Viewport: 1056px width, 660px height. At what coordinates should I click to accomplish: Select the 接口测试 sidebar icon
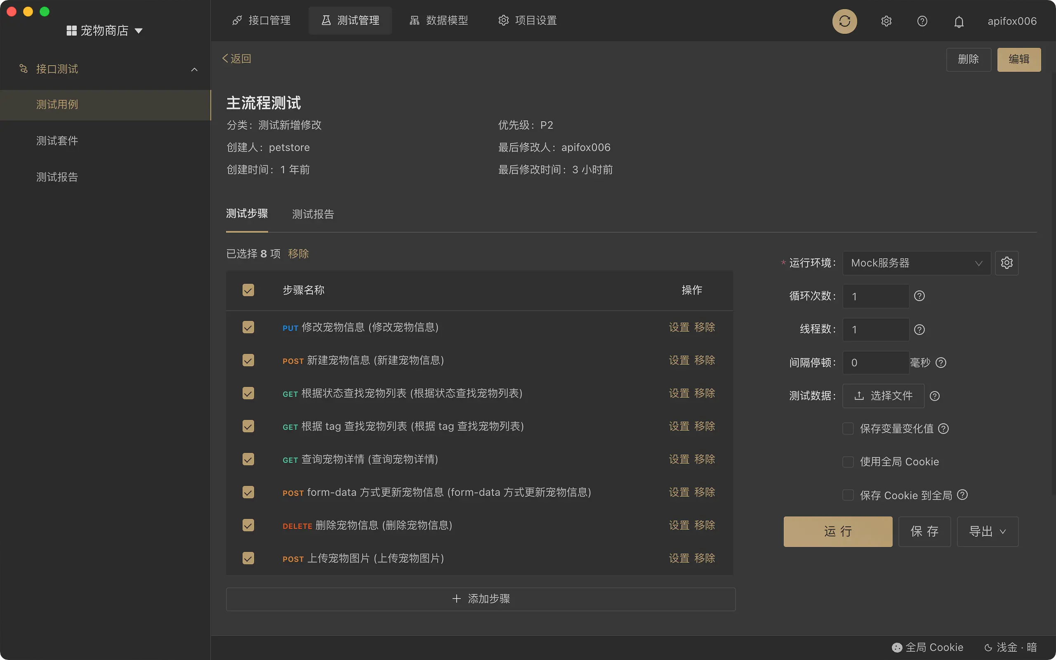click(24, 69)
